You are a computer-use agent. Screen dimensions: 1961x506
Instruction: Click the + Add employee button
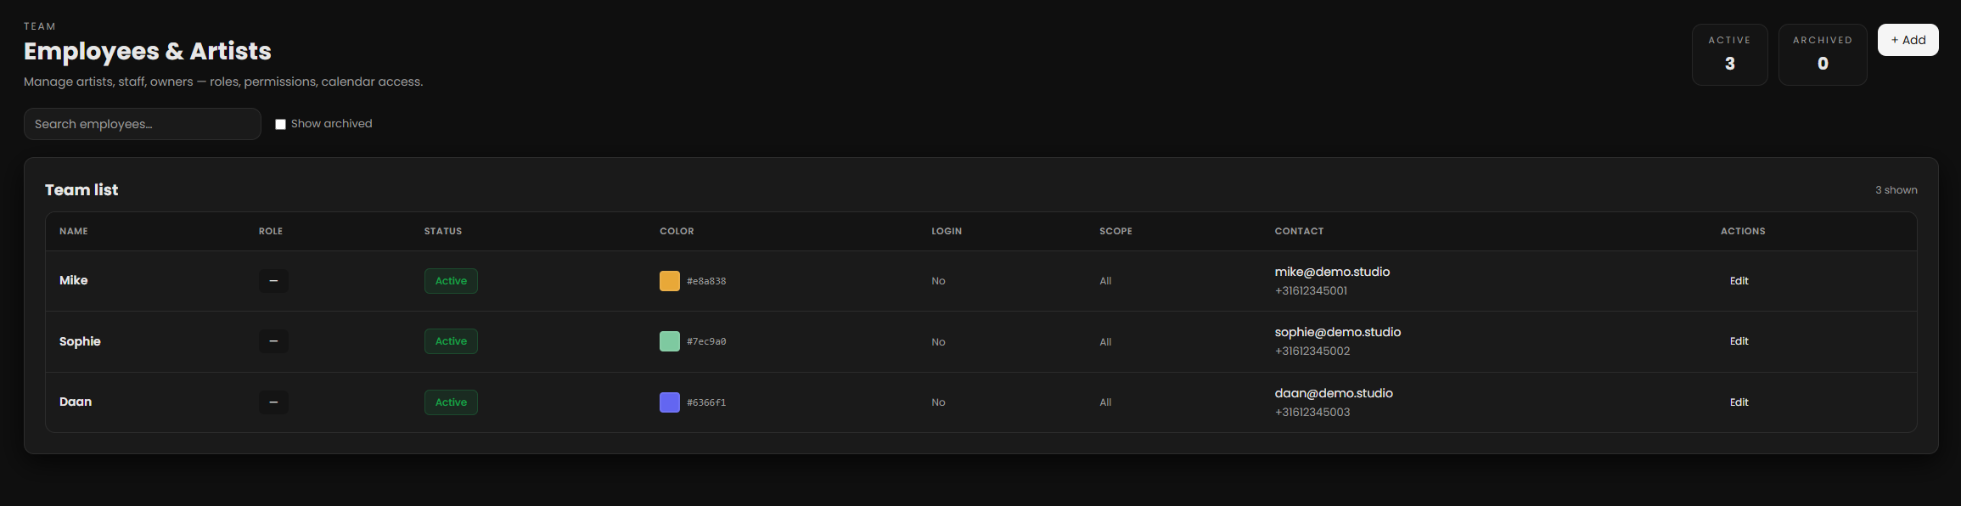click(1908, 40)
